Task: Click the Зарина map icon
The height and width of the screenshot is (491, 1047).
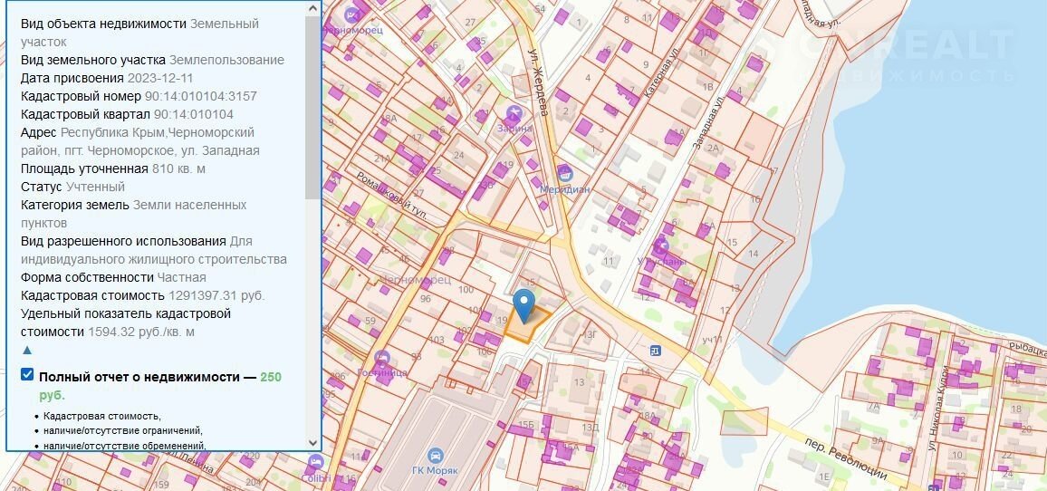Action: click(514, 113)
